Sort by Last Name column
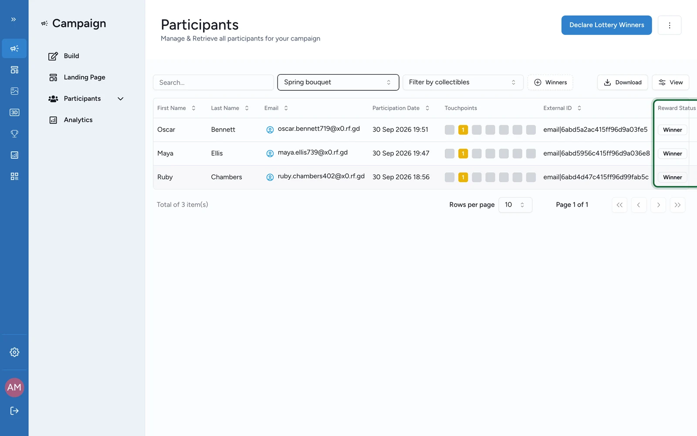Screen dimensions: 697x436 pos(230,108)
